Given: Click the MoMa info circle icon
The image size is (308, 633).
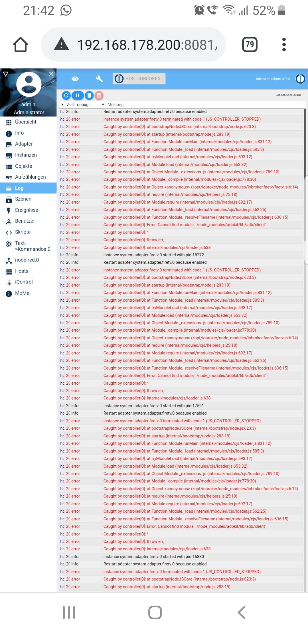Looking at the screenshot, I should 9,294.
